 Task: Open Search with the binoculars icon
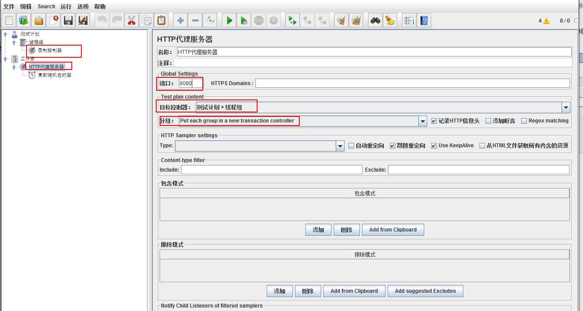(x=375, y=20)
